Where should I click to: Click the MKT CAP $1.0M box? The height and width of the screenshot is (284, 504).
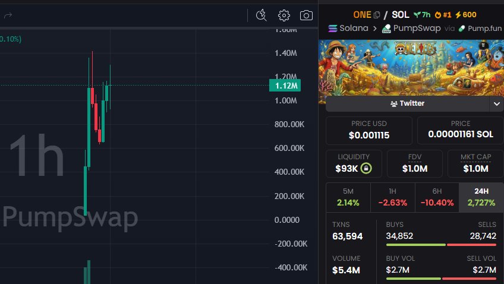[x=475, y=164]
